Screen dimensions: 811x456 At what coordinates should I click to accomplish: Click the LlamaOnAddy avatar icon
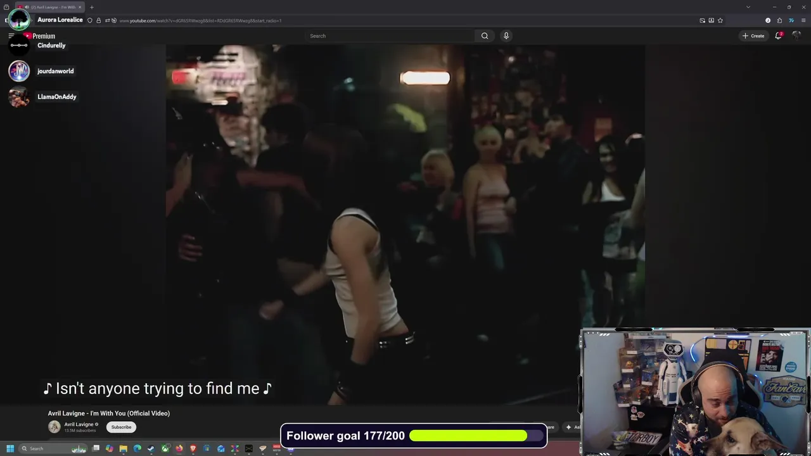click(19, 97)
